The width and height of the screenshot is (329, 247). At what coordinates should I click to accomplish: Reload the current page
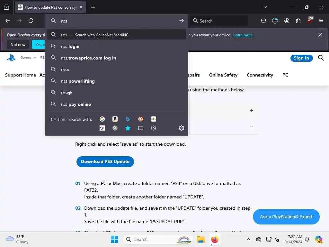tap(31, 21)
